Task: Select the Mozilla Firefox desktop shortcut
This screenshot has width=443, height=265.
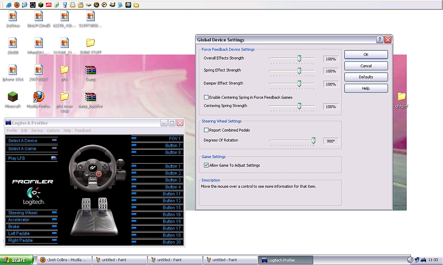Action: click(x=39, y=100)
